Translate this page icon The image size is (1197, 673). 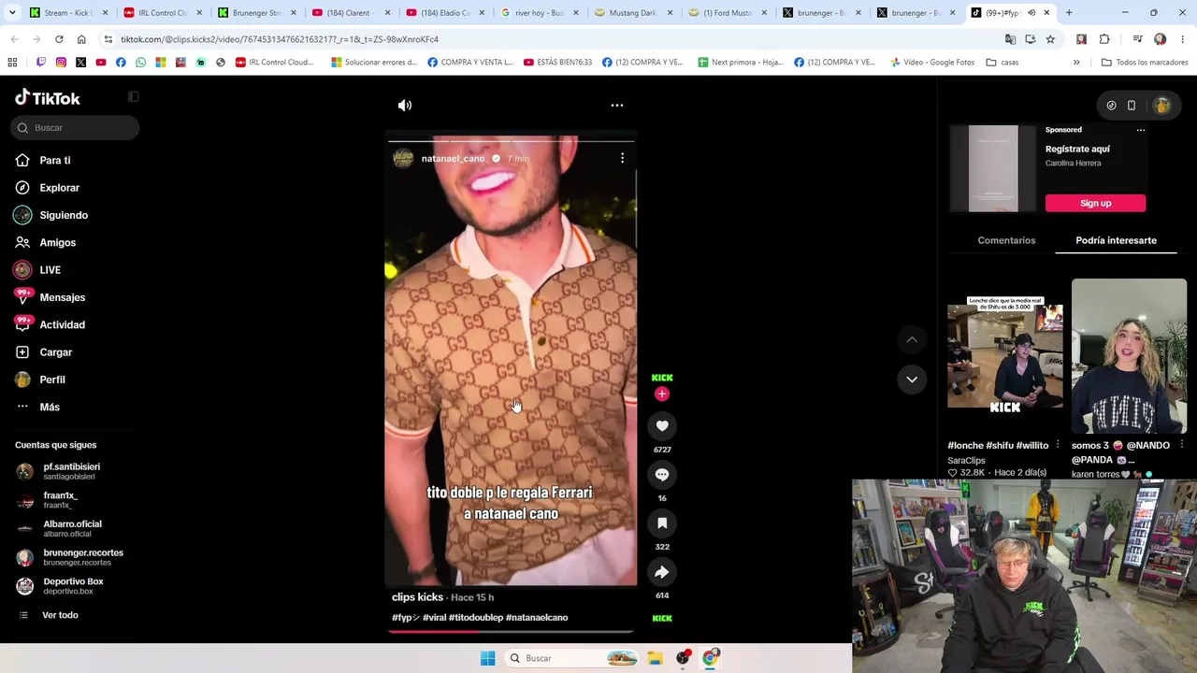1010,39
